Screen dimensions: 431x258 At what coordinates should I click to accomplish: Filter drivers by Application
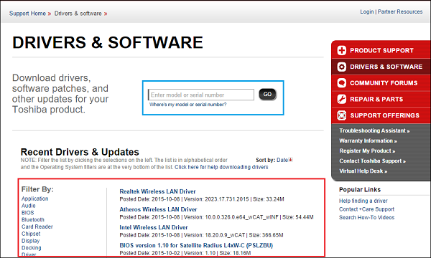tap(35, 199)
